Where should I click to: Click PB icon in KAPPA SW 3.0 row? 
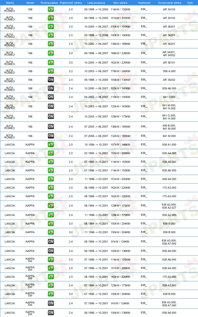(51, 294)
